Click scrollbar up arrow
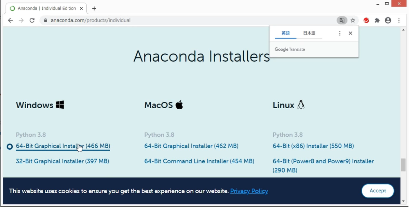The image size is (410, 207). tap(403, 30)
